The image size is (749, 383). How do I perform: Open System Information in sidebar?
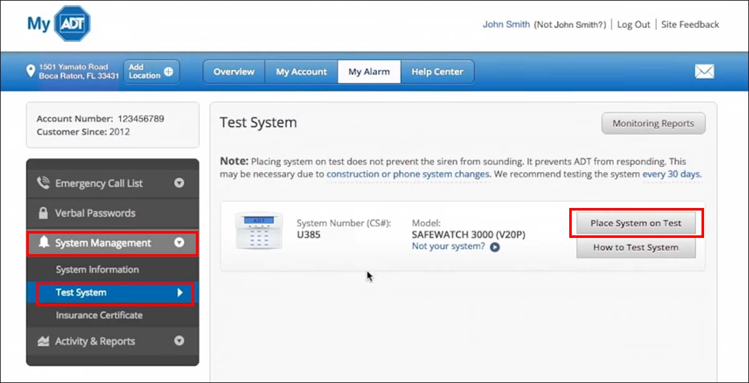pos(97,270)
